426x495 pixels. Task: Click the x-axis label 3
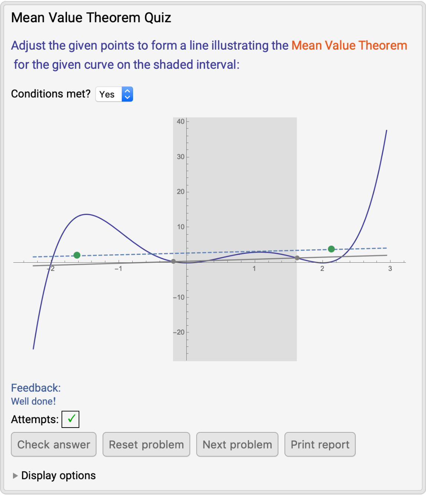[390, 269]
